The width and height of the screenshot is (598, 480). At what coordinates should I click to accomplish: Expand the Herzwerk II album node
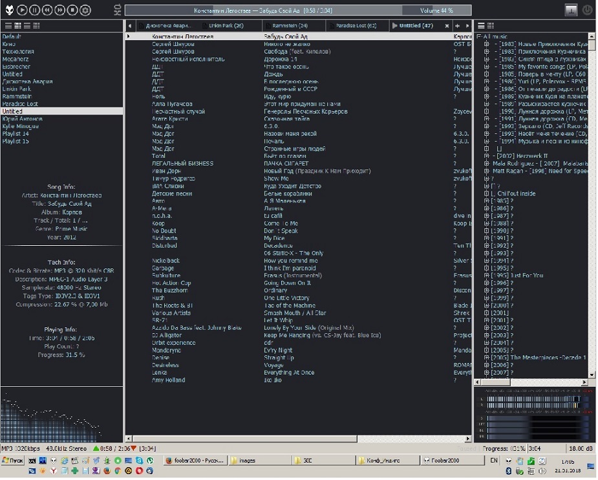487,156
